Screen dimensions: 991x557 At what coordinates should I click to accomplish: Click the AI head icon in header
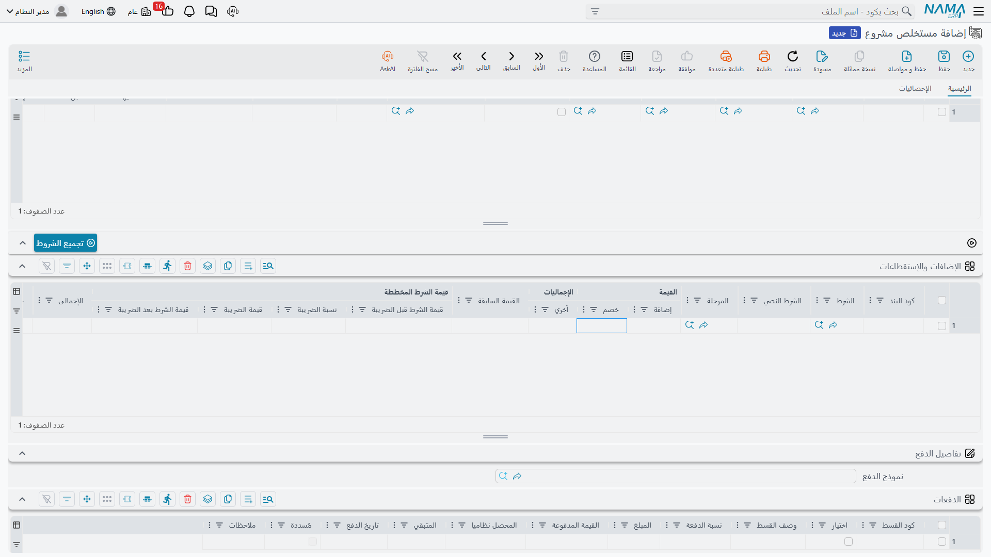(233, 11)
